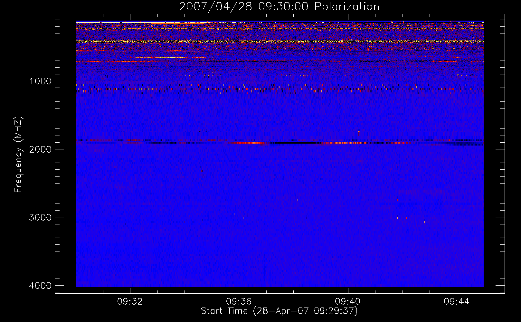This screenshot has width=521, height=322.
Task: Select the 2000 frequency tick label
Action: coord(40,149)
